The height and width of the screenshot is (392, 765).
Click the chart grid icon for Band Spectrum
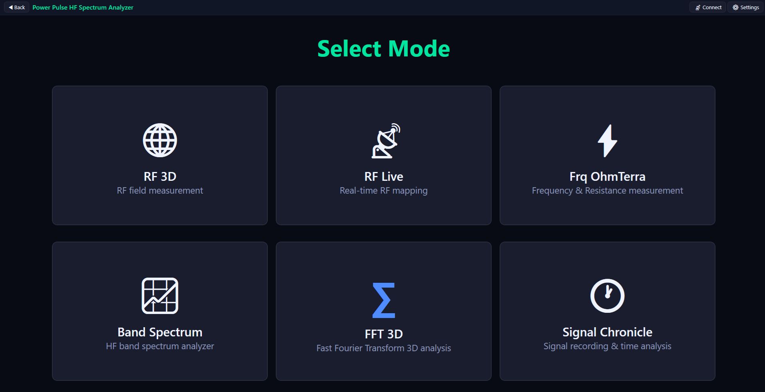(159, 296)
